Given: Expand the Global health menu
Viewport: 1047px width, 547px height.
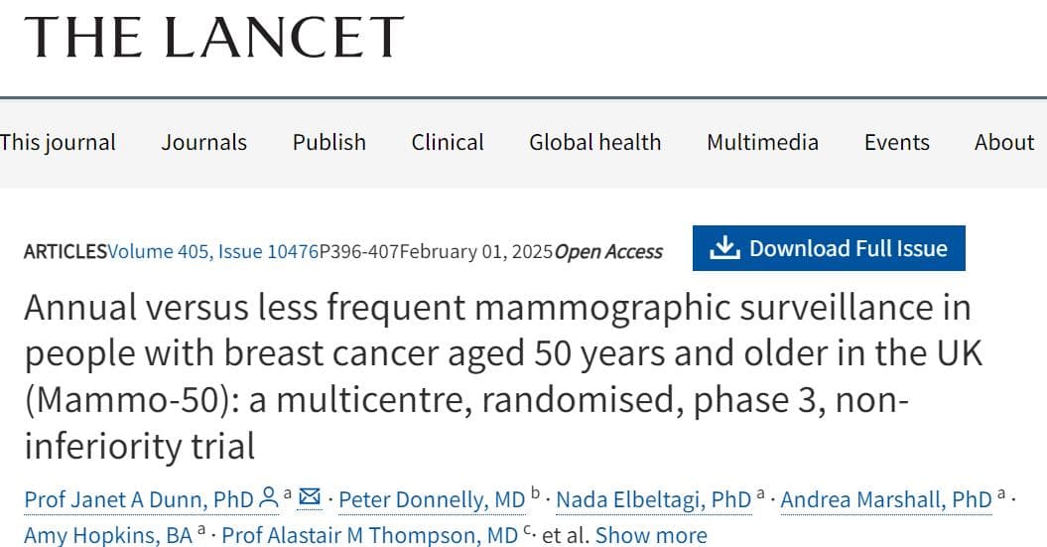Looking at the screenshot, I should (x=594, y=142).
